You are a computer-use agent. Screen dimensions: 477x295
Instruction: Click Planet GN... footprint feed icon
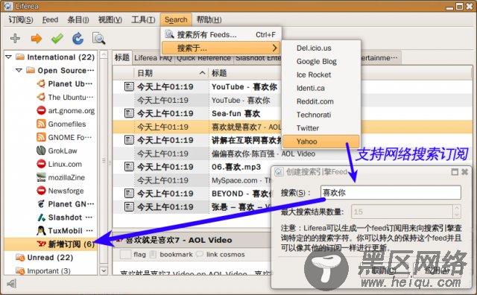(41, 204)
